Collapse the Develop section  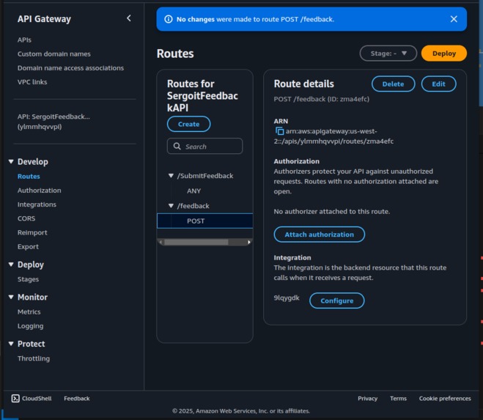(11, 161)
